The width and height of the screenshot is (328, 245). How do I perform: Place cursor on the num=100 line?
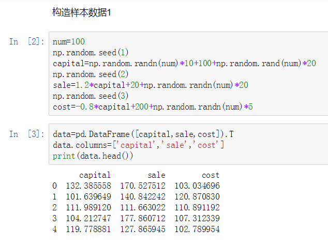click(x=69, y=41)
